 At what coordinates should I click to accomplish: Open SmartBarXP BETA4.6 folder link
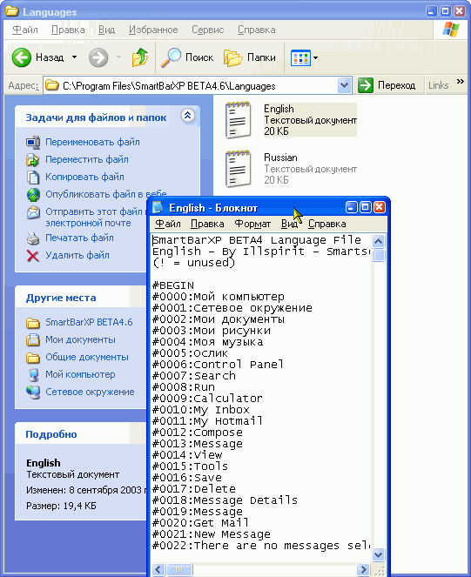coord(89,322)
